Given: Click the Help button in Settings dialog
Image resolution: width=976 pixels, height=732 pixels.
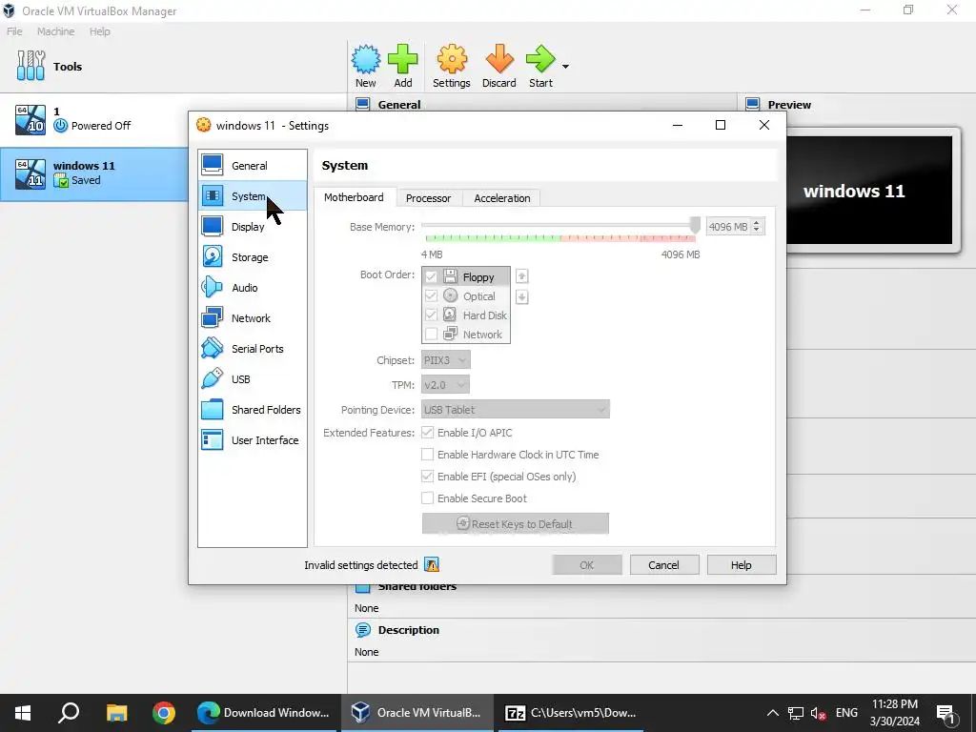Looking at the screenshot, I should pos(741,564).
